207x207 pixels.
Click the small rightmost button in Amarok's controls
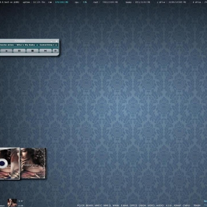coord(55,51)
